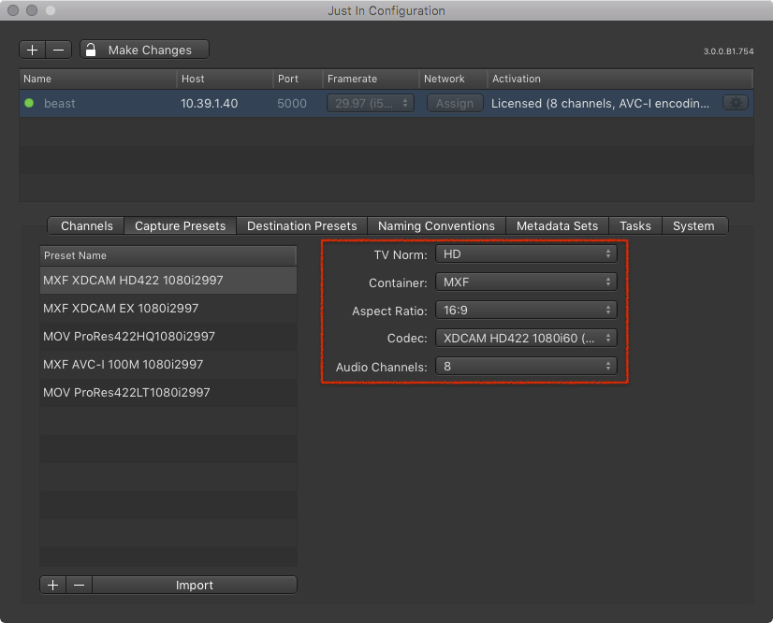Remove the capture preset with the bottom minus button
773x623 pixels.
tap(79, 585)
